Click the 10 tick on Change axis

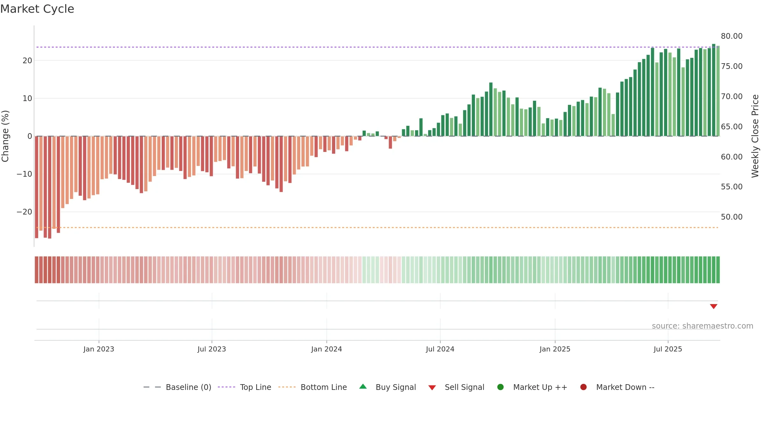(x=27, y=99)
